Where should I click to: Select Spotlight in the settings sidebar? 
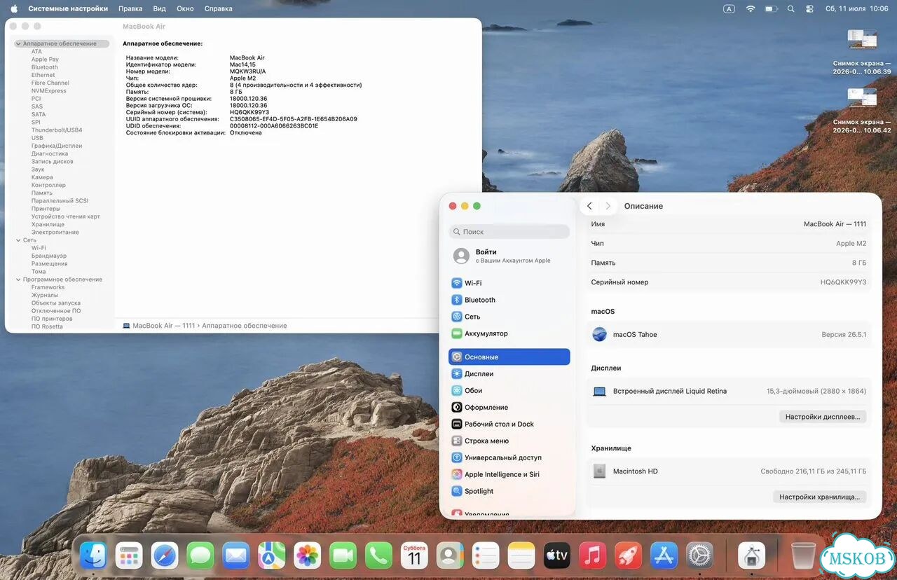pyautogui.click(x=509, y=491)
